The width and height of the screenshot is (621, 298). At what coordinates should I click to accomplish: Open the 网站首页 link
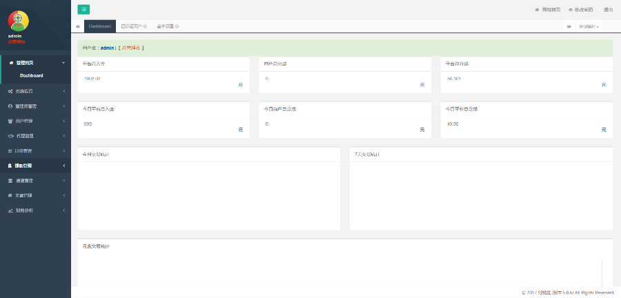point(550,10)
